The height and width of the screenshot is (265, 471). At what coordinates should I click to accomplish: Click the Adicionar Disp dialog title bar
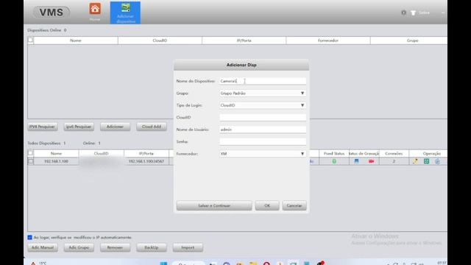click(241, 65)
